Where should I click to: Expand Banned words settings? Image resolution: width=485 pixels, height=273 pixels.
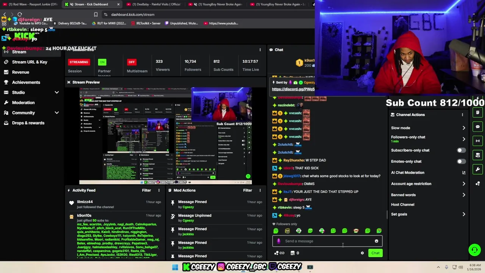coord(463,195)
